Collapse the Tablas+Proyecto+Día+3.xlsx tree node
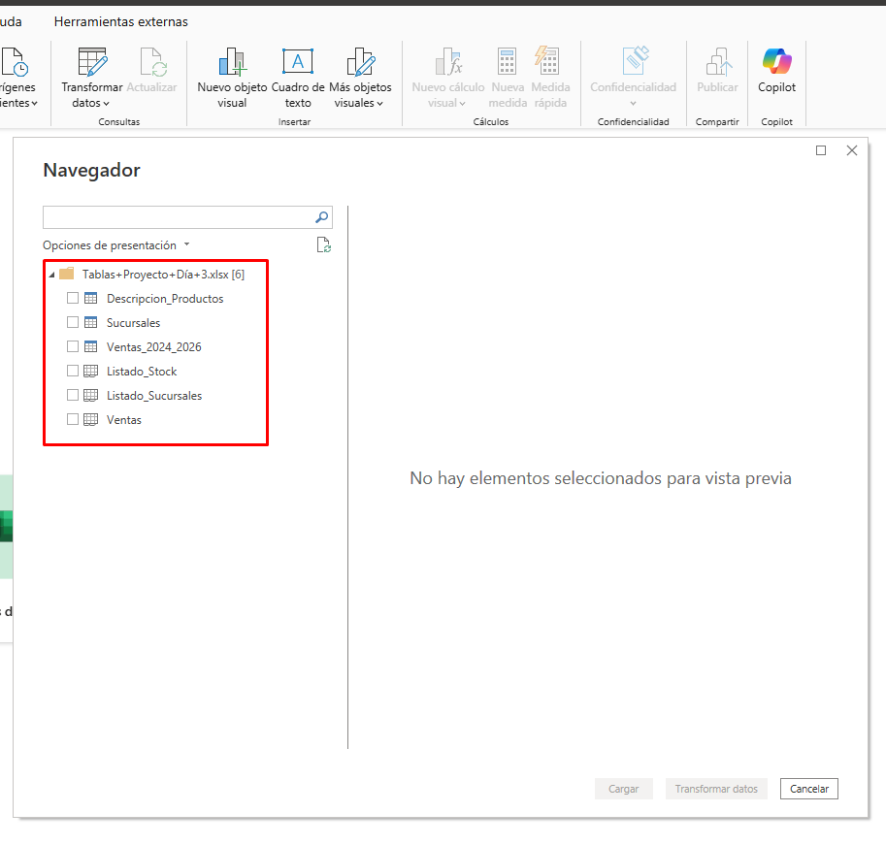 coord(51,275)
